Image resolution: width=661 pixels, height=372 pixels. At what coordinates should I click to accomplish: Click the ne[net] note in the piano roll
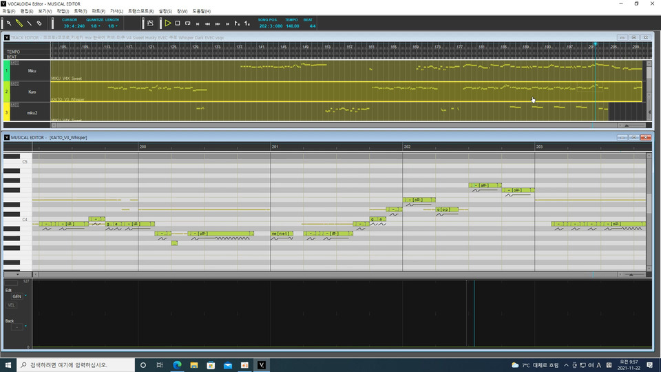point(282,234)
